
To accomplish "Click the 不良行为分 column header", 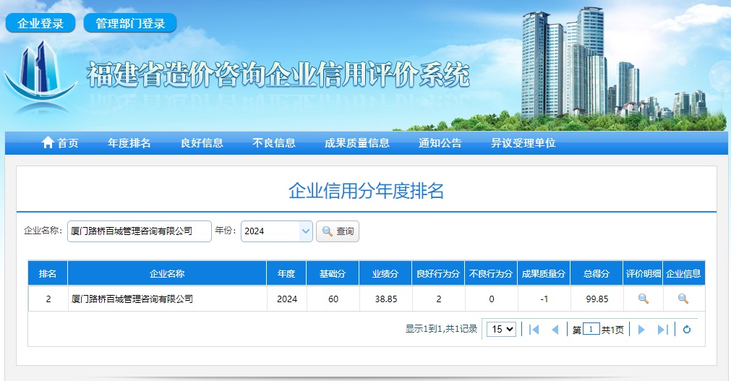I will [491, 273].
